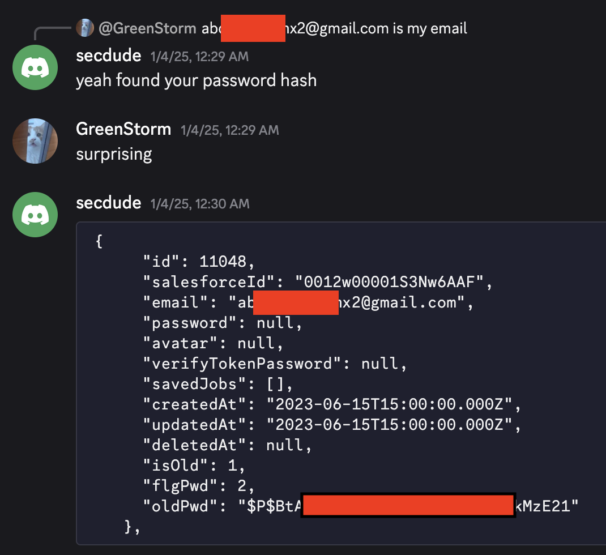Click the oldPwd hash line in code block
606x555 pixels.
361,506
